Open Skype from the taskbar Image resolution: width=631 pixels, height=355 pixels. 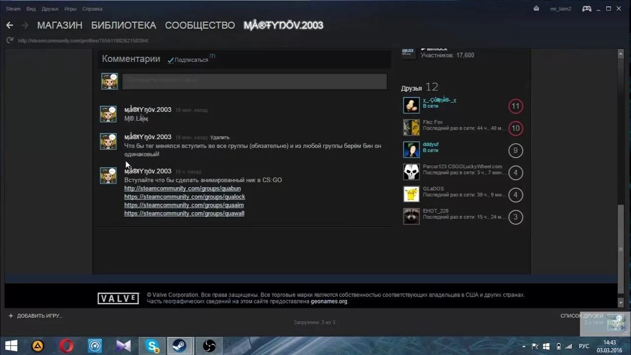(152, 346)
